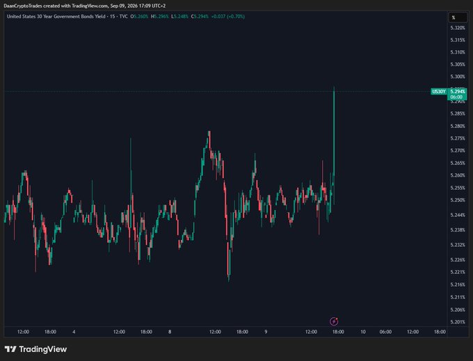Click the TradingView logo at bottom left
The width and height of the screenshot is (473, 361).
pyautogui.click(x=35, y=349)
